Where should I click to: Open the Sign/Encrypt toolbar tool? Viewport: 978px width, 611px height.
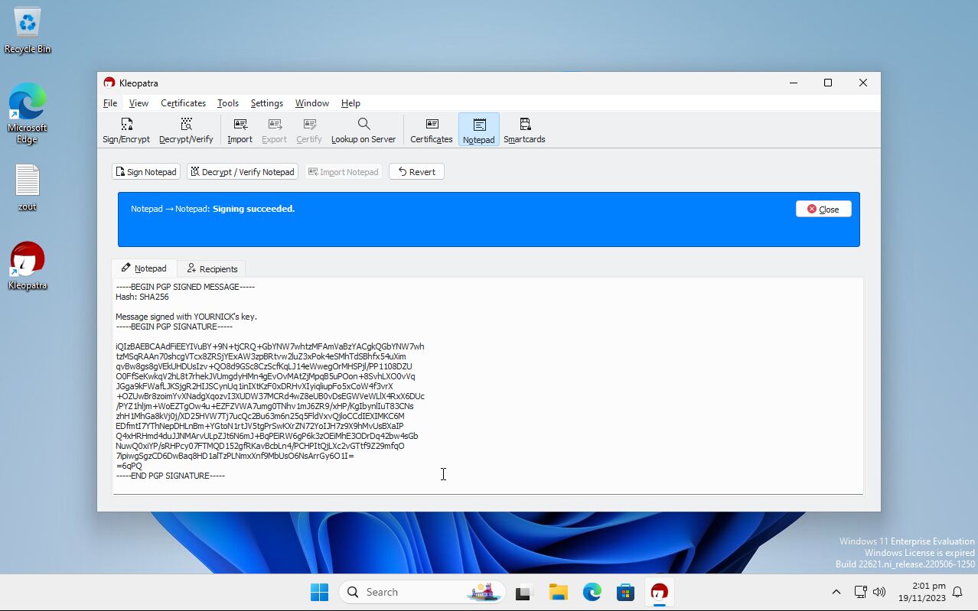[x=126, y=130]
